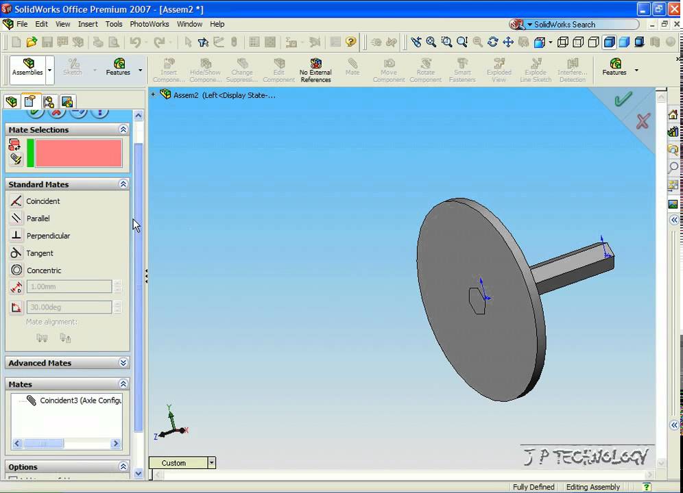Select the Zoom In/Out tool
The image size is (683, 493).
(x=462, y=42)
